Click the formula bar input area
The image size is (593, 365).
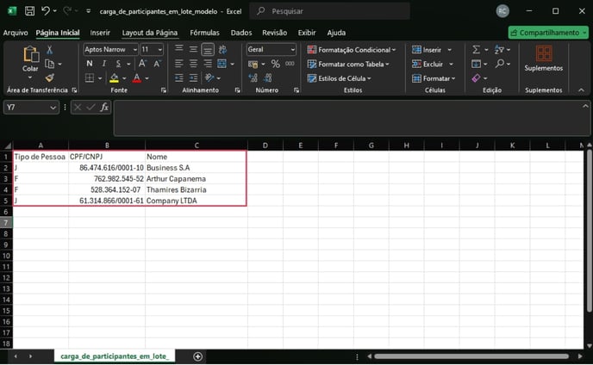coord(352,118)
